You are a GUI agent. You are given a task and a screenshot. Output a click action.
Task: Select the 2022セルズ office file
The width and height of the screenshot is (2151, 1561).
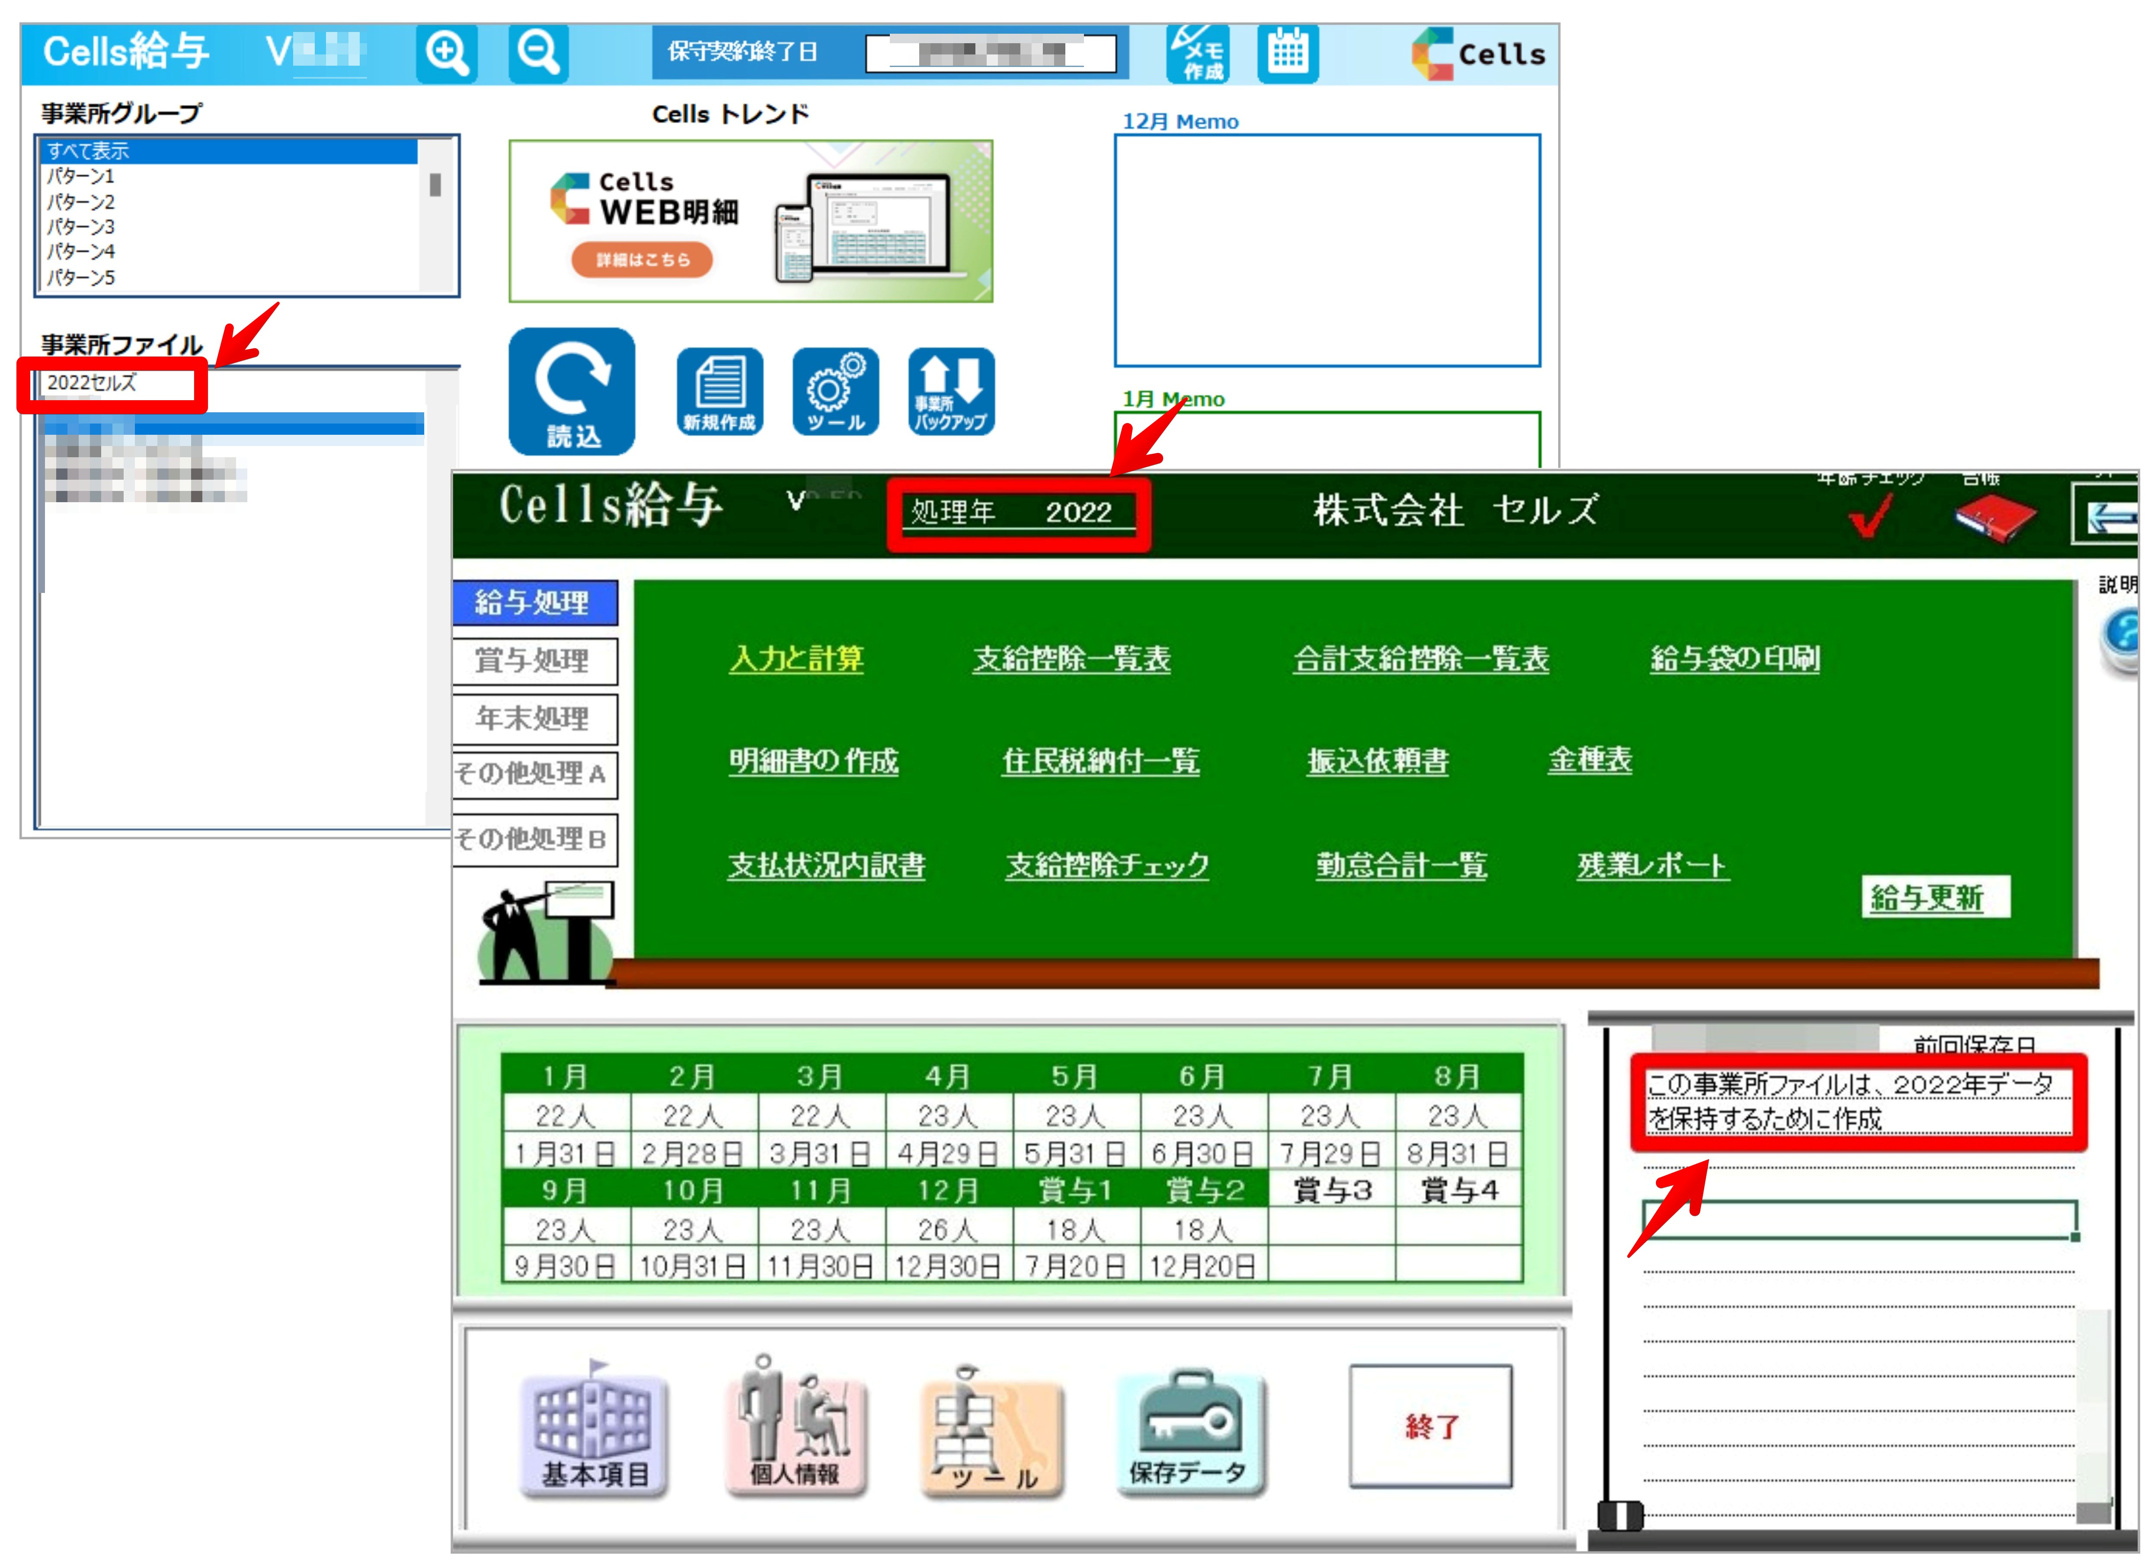coord(93,383)
